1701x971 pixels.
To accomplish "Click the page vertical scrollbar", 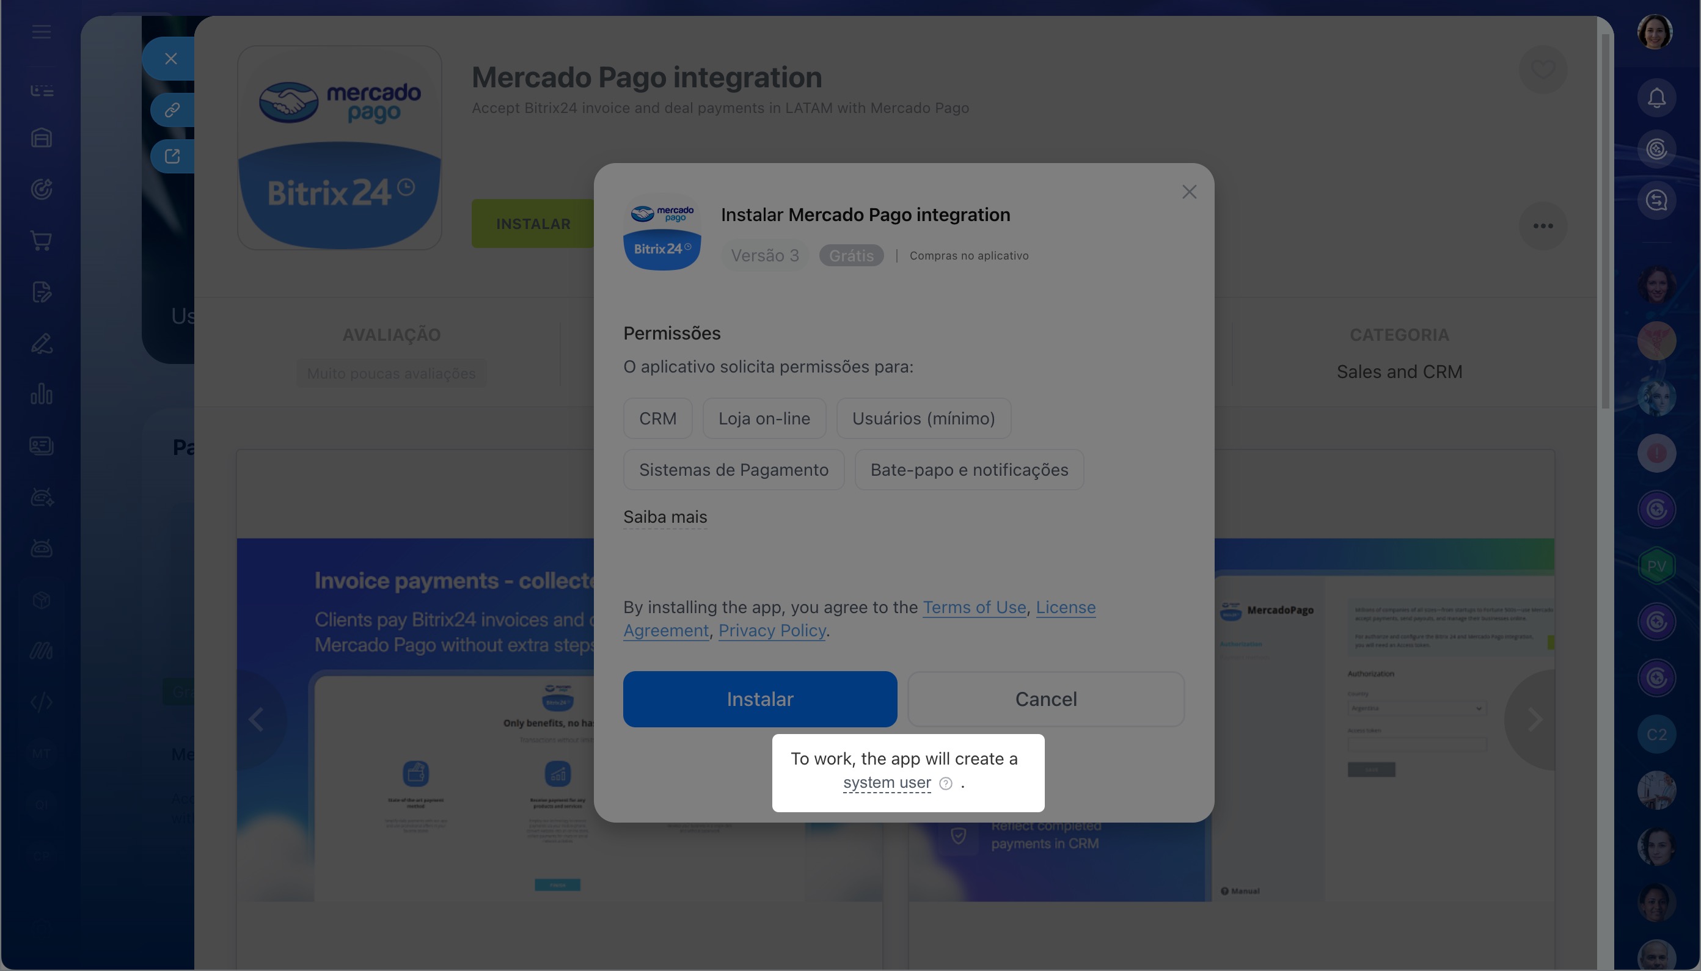I will [x=1605, y=220].
